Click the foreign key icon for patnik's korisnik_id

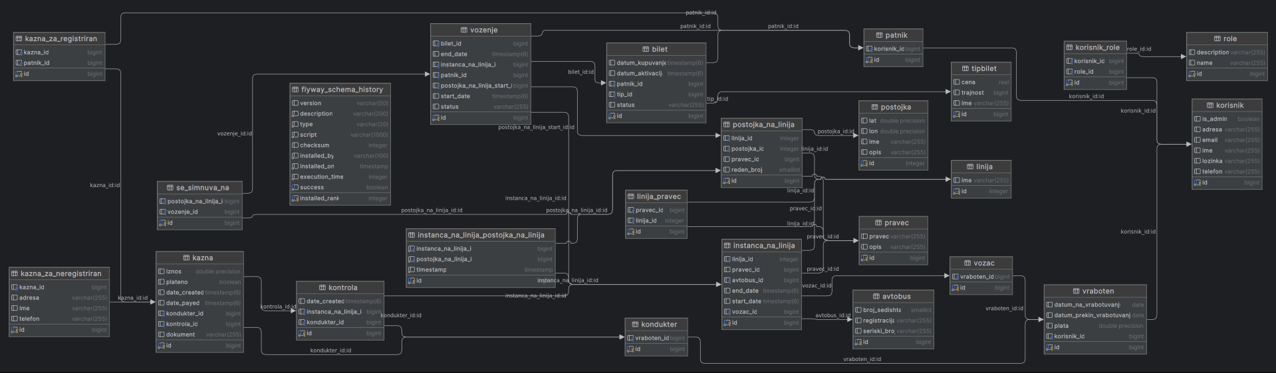click(x=869, y=48)
